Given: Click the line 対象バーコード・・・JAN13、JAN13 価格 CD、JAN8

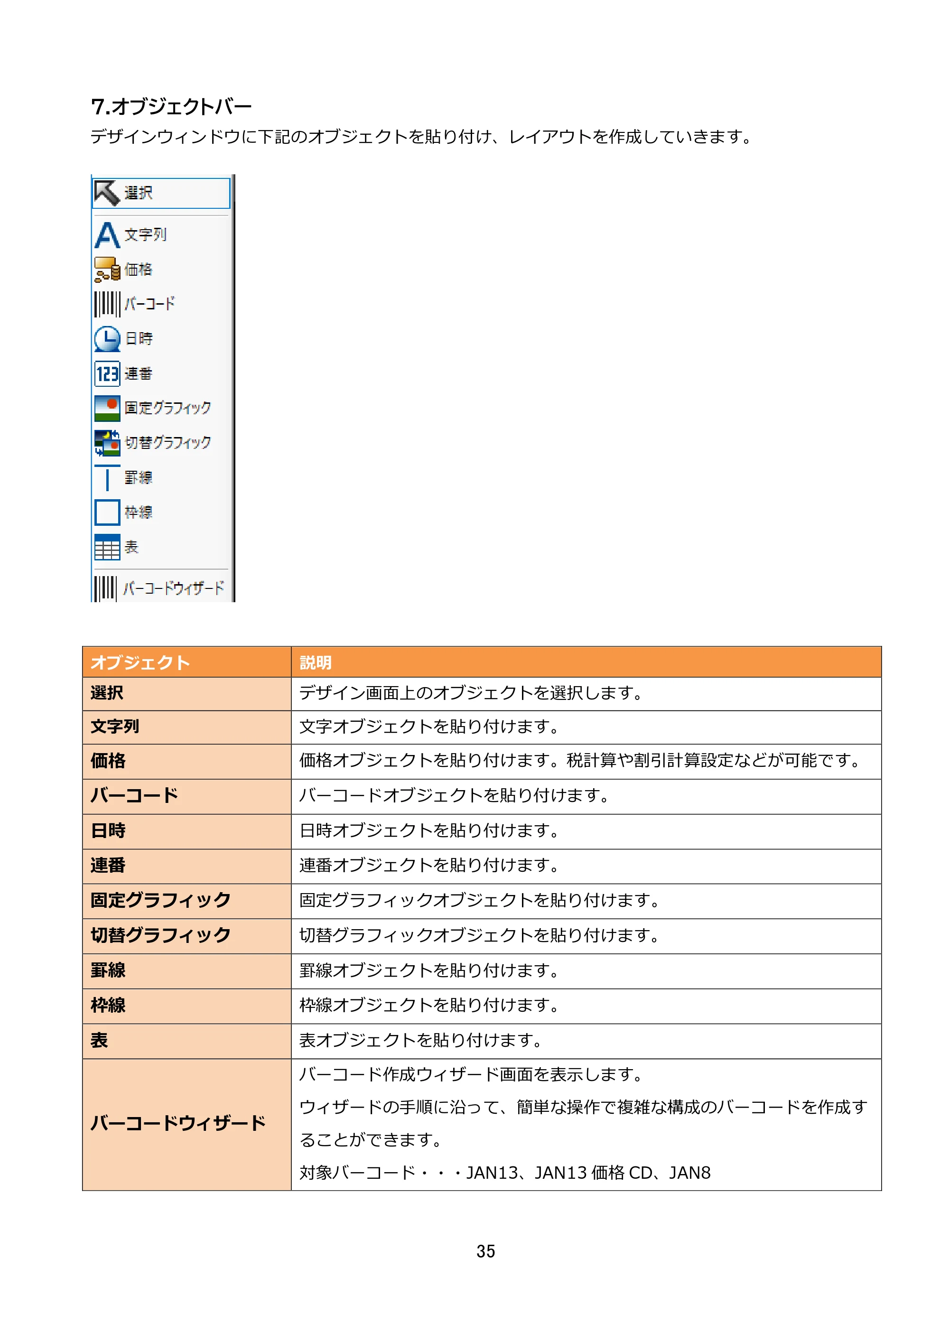Looking at the screenshot, I should click(505, 1173).
